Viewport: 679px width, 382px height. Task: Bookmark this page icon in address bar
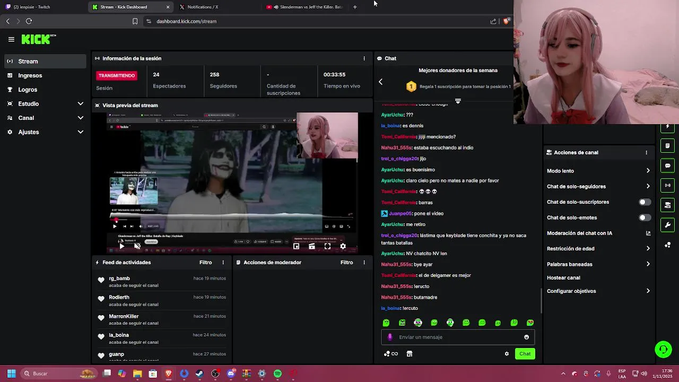point(135,21)
